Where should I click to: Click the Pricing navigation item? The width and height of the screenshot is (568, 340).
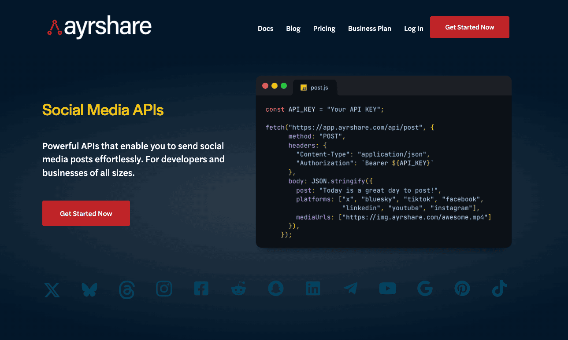tap(324, 28)
